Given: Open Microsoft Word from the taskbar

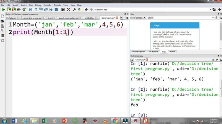Looking at the screenshot, I should pyautogui.click(x=14, y=121).
